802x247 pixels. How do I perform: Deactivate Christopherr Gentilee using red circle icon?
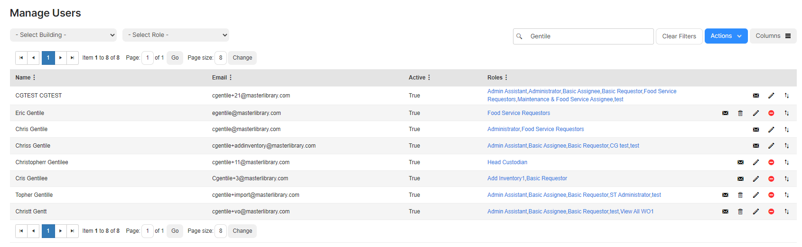click(771, 162)
